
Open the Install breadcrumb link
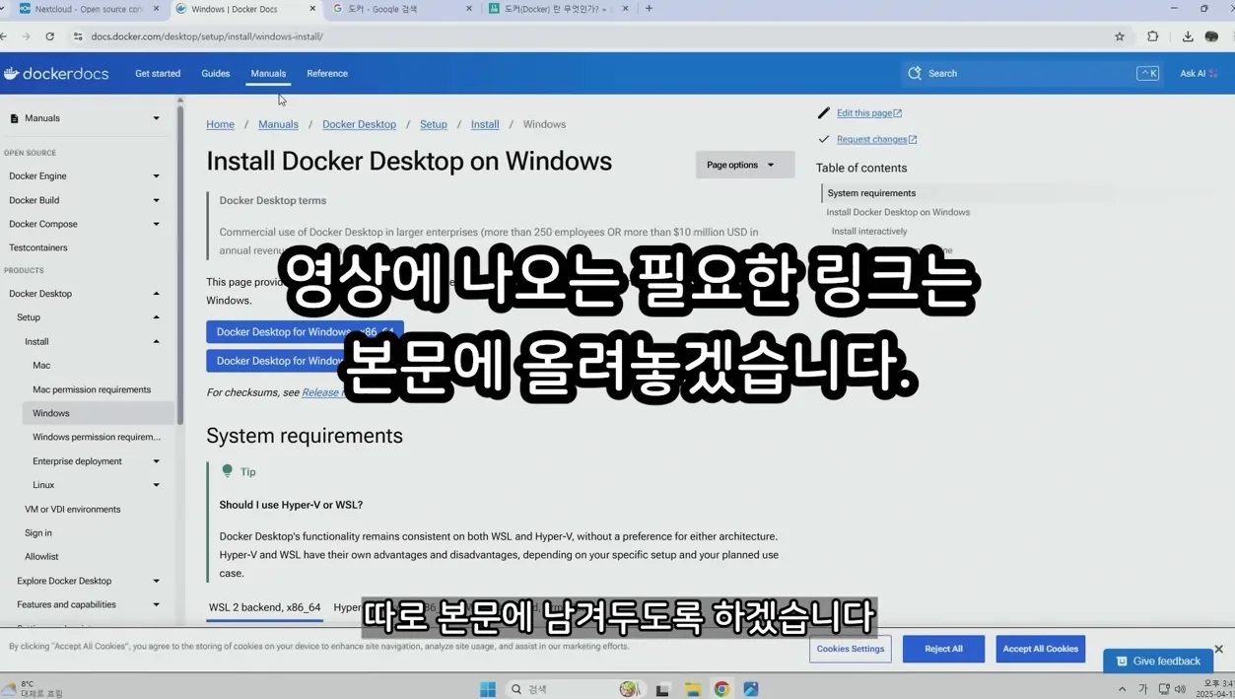(485, 124)
